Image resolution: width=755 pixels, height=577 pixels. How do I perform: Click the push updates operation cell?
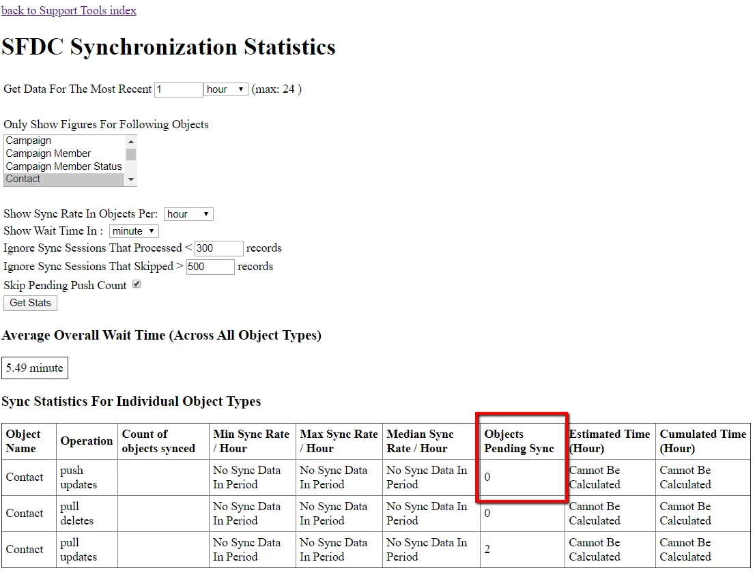point(87,477)
